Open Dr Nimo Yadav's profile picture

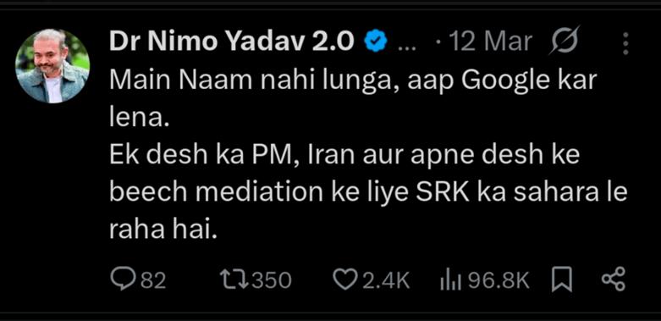[x=52, y=66]
